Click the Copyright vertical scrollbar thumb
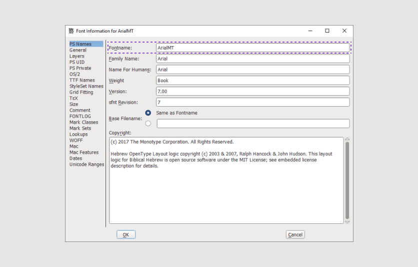This screenshot has width=418, height=267. point(347,180)
